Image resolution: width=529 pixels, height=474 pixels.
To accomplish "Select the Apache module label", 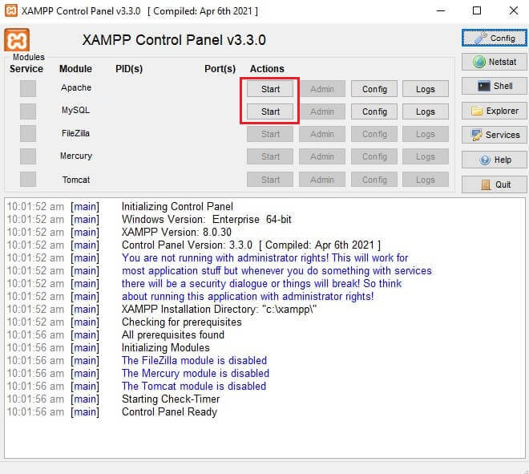I will click(76, 87).
